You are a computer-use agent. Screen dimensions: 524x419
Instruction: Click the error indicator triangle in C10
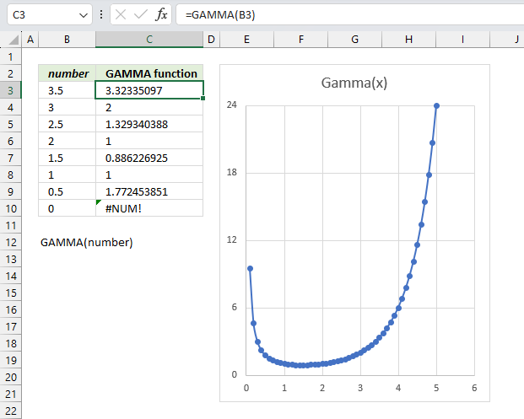coord(98,202)
